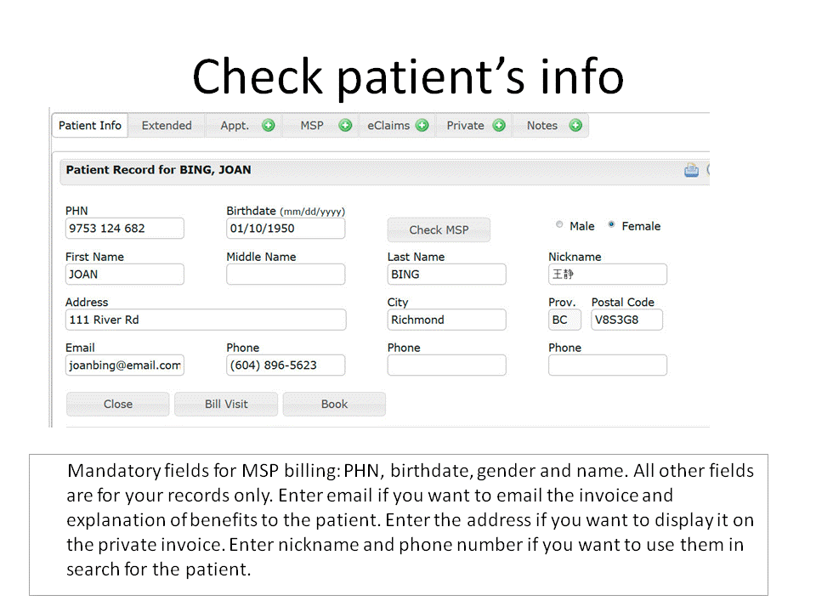Choose the Female gender option
Viewport: 816px width, 612px height.
612,225
